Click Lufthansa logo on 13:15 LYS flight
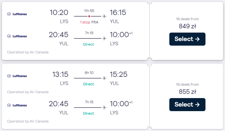The height and width of the screenshot is (131, 225). coord(17,76)
